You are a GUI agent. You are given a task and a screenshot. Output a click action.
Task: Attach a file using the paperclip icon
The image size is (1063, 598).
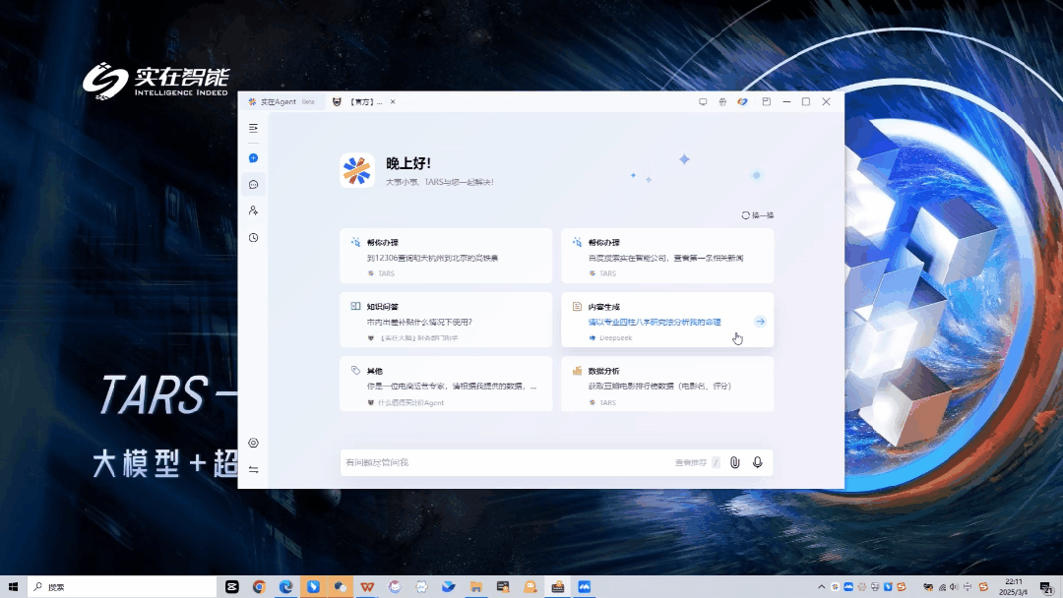[735, 462]
